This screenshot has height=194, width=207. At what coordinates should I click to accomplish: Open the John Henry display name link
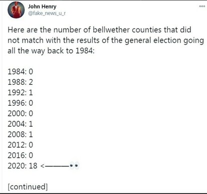42,7
